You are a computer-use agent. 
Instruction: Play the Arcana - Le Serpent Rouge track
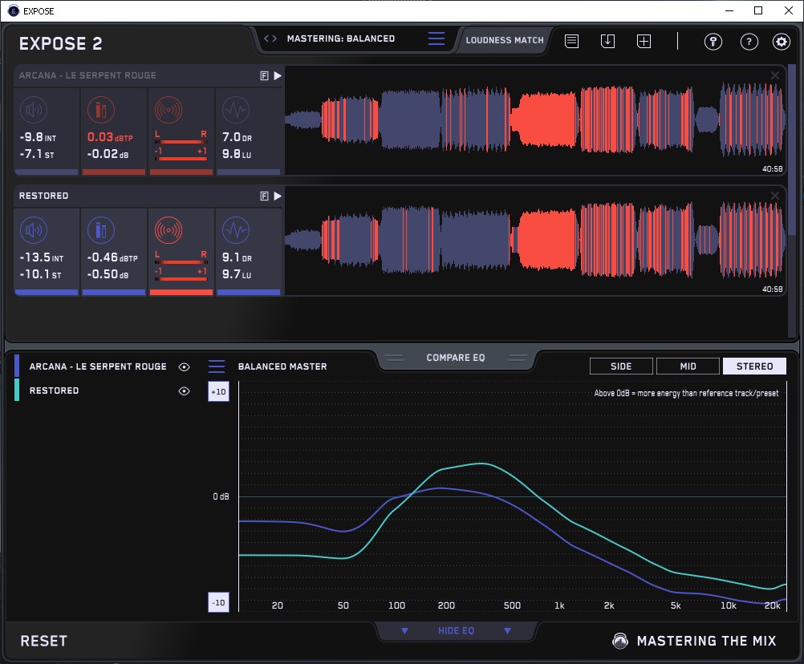point(278,76)
